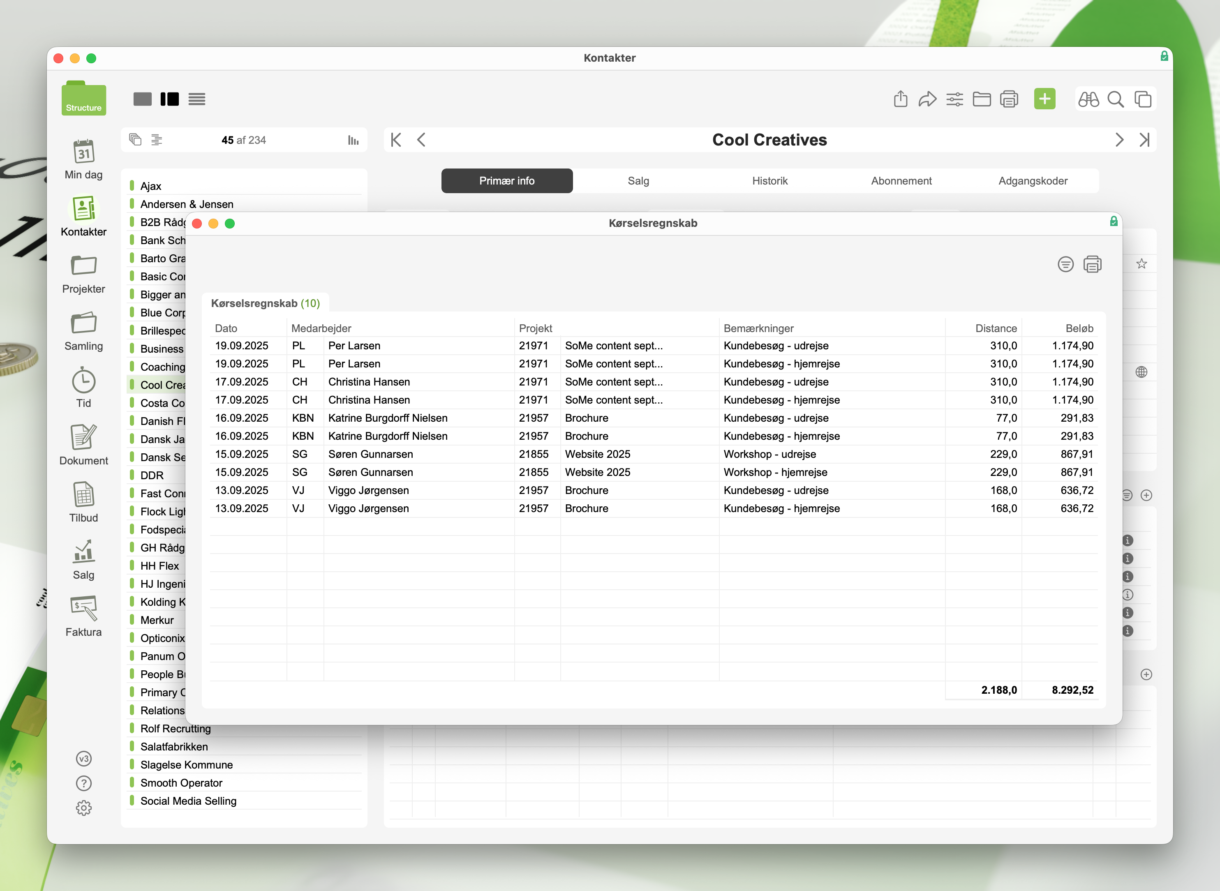Select Smooth Operator in contact list
The width and height of the screenshot is (1220, 891).
181,783
